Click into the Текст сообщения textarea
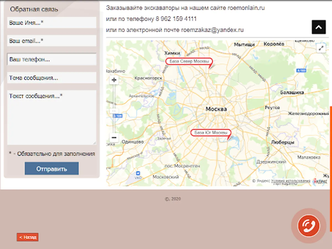This screenshot has height=249, width=332. click(x=52, y=118)
